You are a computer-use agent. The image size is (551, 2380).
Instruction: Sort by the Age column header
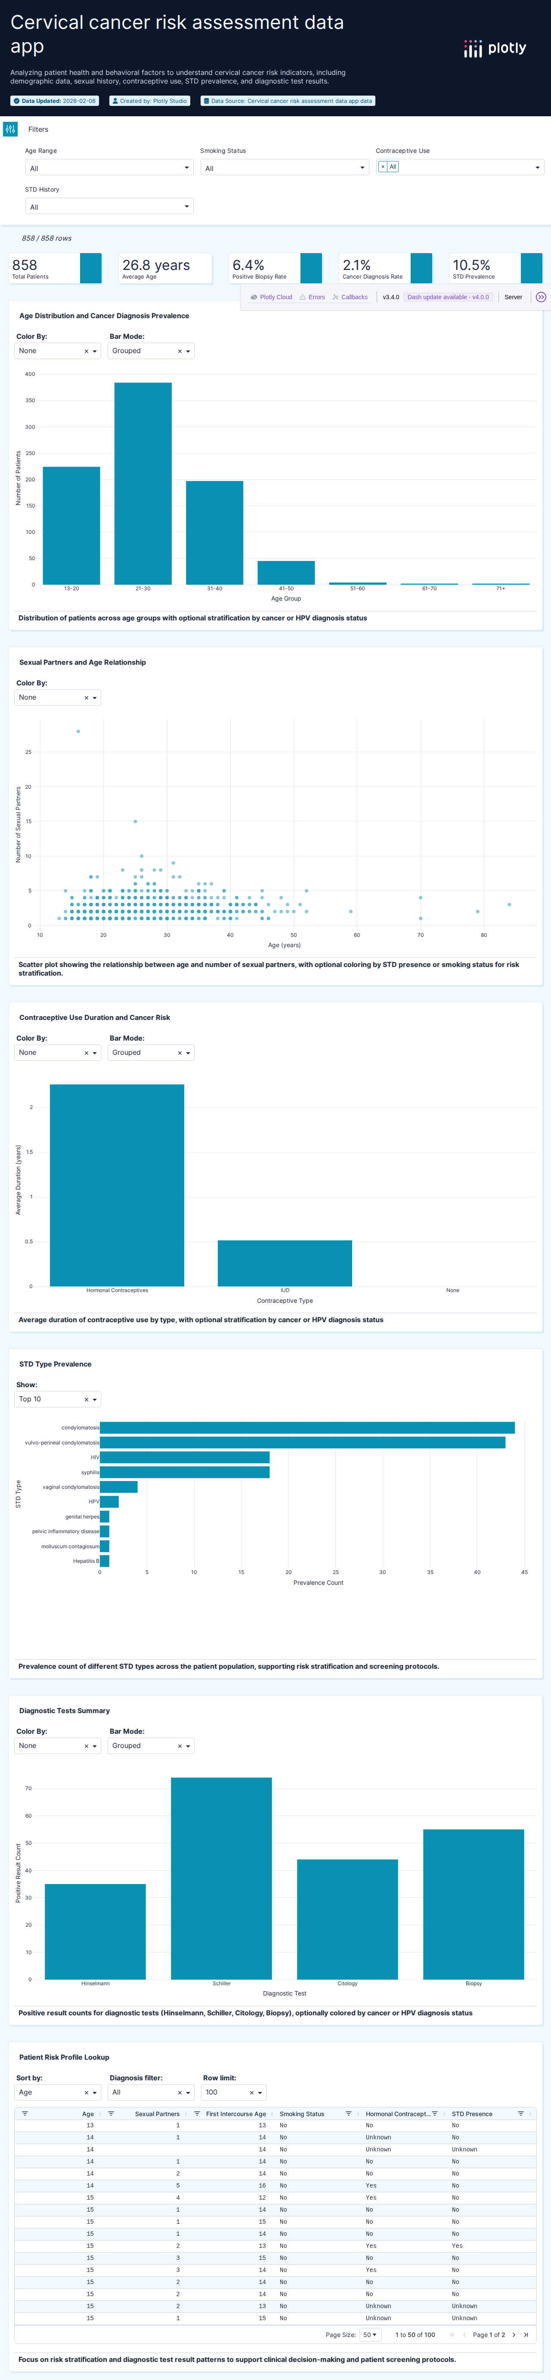[88, 2114]
